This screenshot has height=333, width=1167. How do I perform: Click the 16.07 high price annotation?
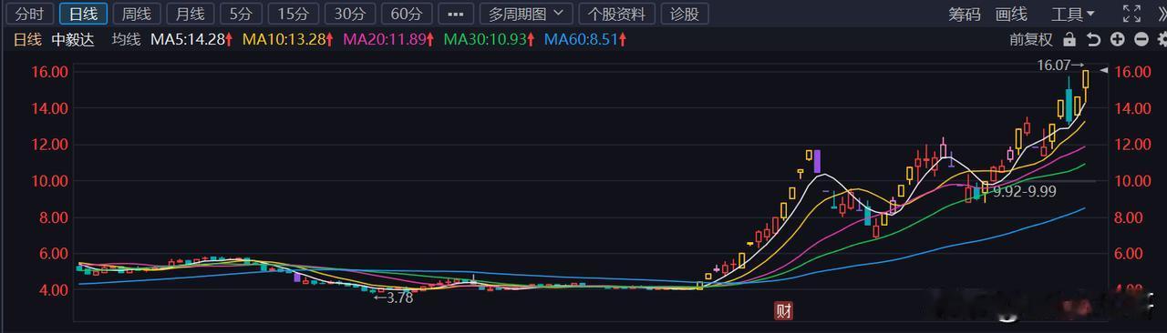tap(1061, 66)
